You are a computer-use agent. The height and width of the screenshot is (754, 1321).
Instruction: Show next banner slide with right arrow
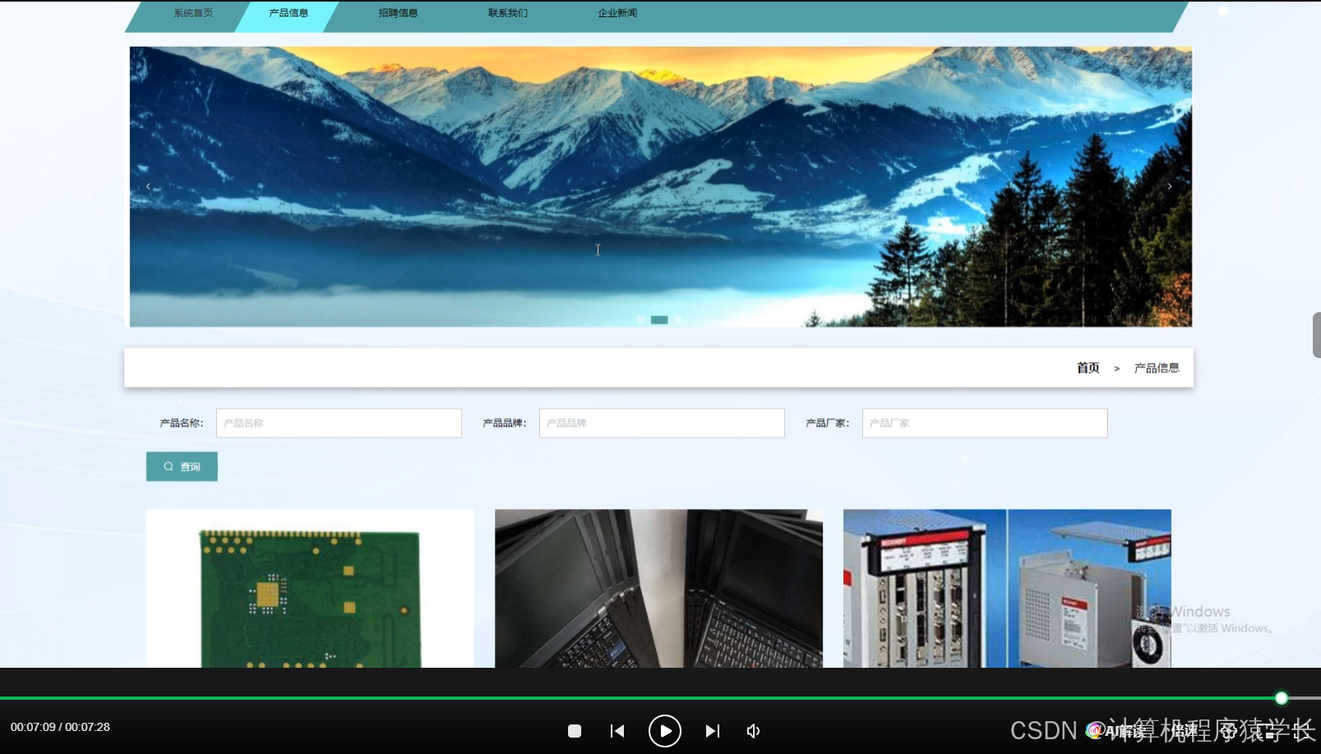click(1170, 186)
